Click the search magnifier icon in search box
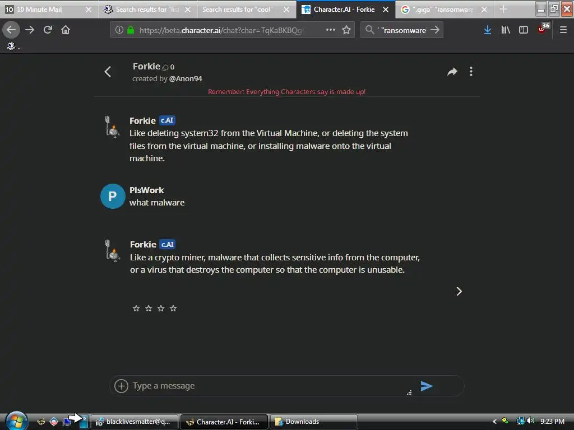 [370, 30]
